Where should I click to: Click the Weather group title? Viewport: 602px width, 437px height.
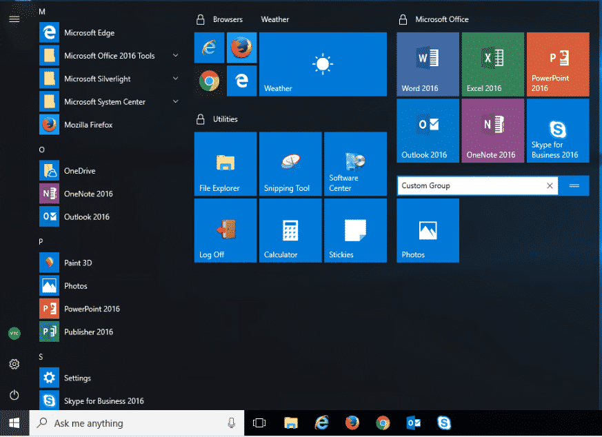[x=275, y=19]
